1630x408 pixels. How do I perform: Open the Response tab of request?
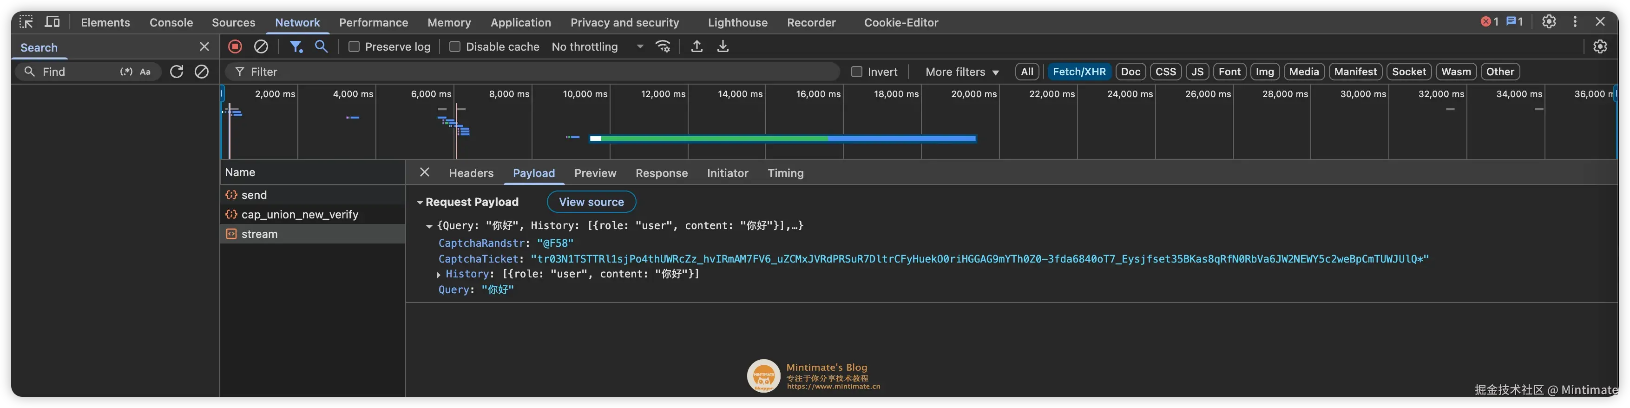pos(661,173)
